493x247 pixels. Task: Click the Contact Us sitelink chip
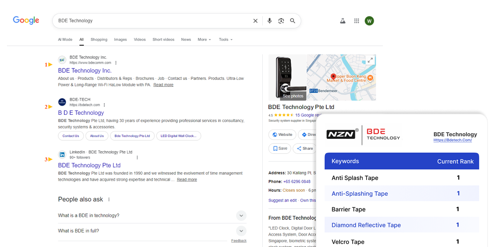point(71,136)
